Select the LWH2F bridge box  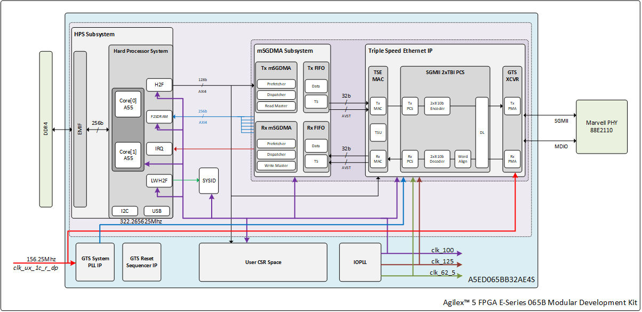159,181
